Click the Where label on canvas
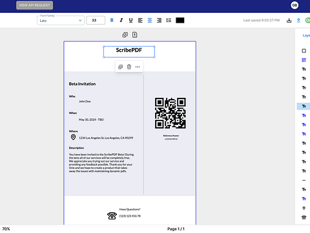This screenshot has height=233, width=310. click(73, 131)
